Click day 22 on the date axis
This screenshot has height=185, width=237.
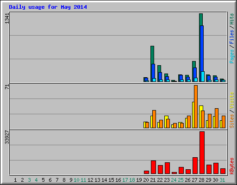[x=160, y=180]
